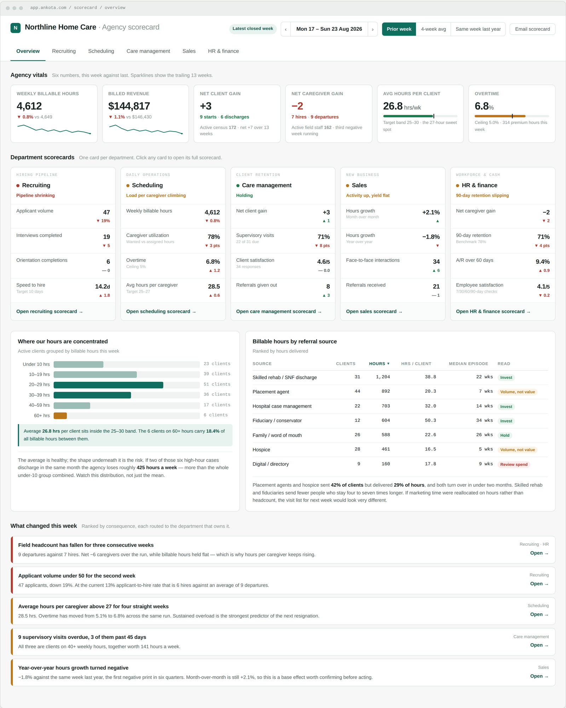Switch comparison to Same week last year

tap(478, 29)
